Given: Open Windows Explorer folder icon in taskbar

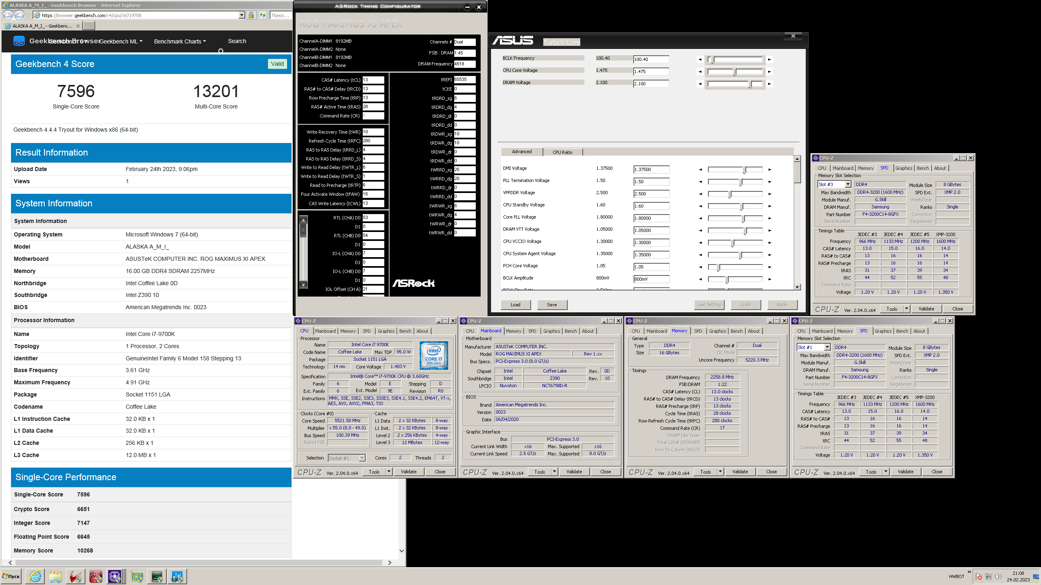Looking at the screenshot, I should tap(55, 576).
